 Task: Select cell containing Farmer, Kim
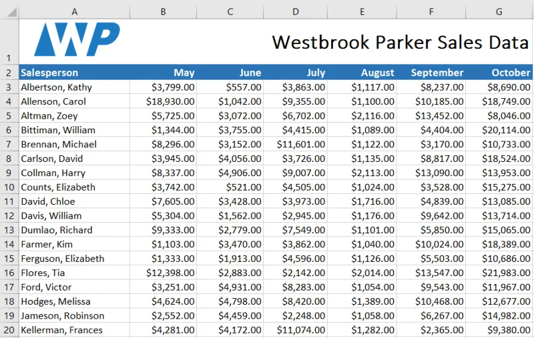(74, 244)
